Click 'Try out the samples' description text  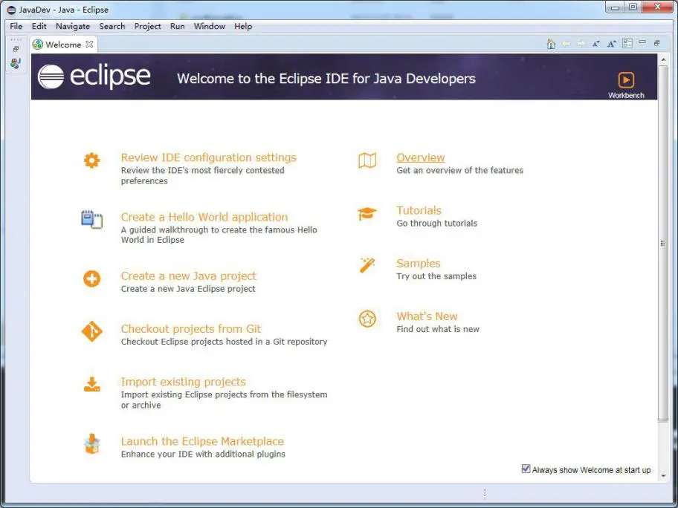(x=436, y=276)
